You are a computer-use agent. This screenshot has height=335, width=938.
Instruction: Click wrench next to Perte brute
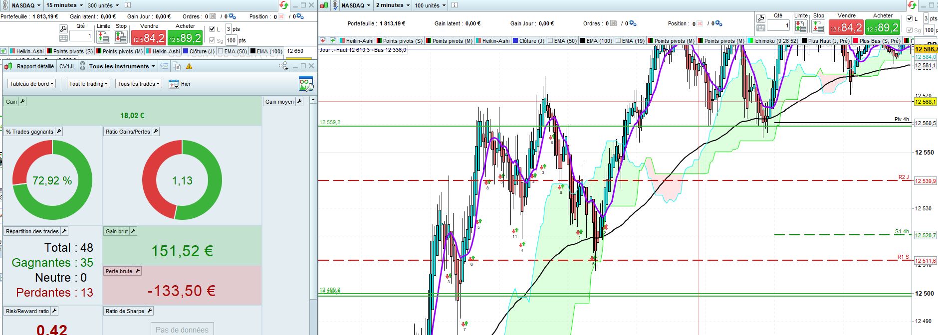coord(138,271)
